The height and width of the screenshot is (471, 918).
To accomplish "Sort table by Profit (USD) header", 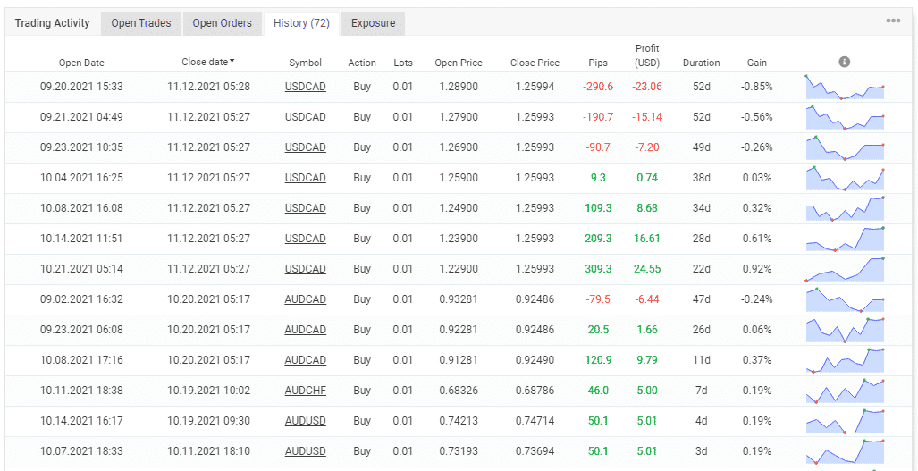I will click(x=646, y=55).
